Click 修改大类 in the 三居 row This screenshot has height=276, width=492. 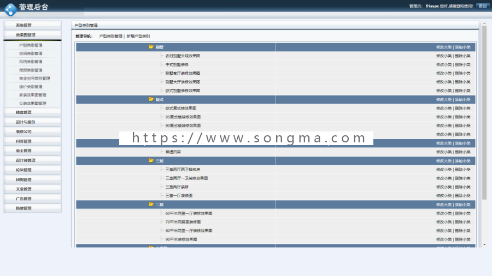coord(444,161)
